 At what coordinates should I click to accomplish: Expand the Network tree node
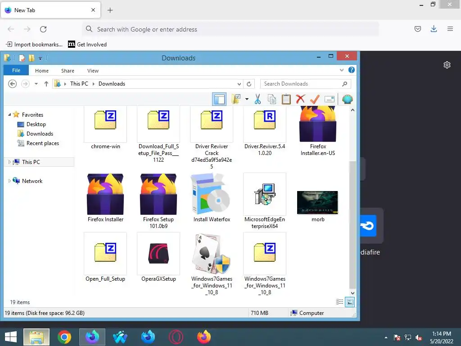point(9,181)
